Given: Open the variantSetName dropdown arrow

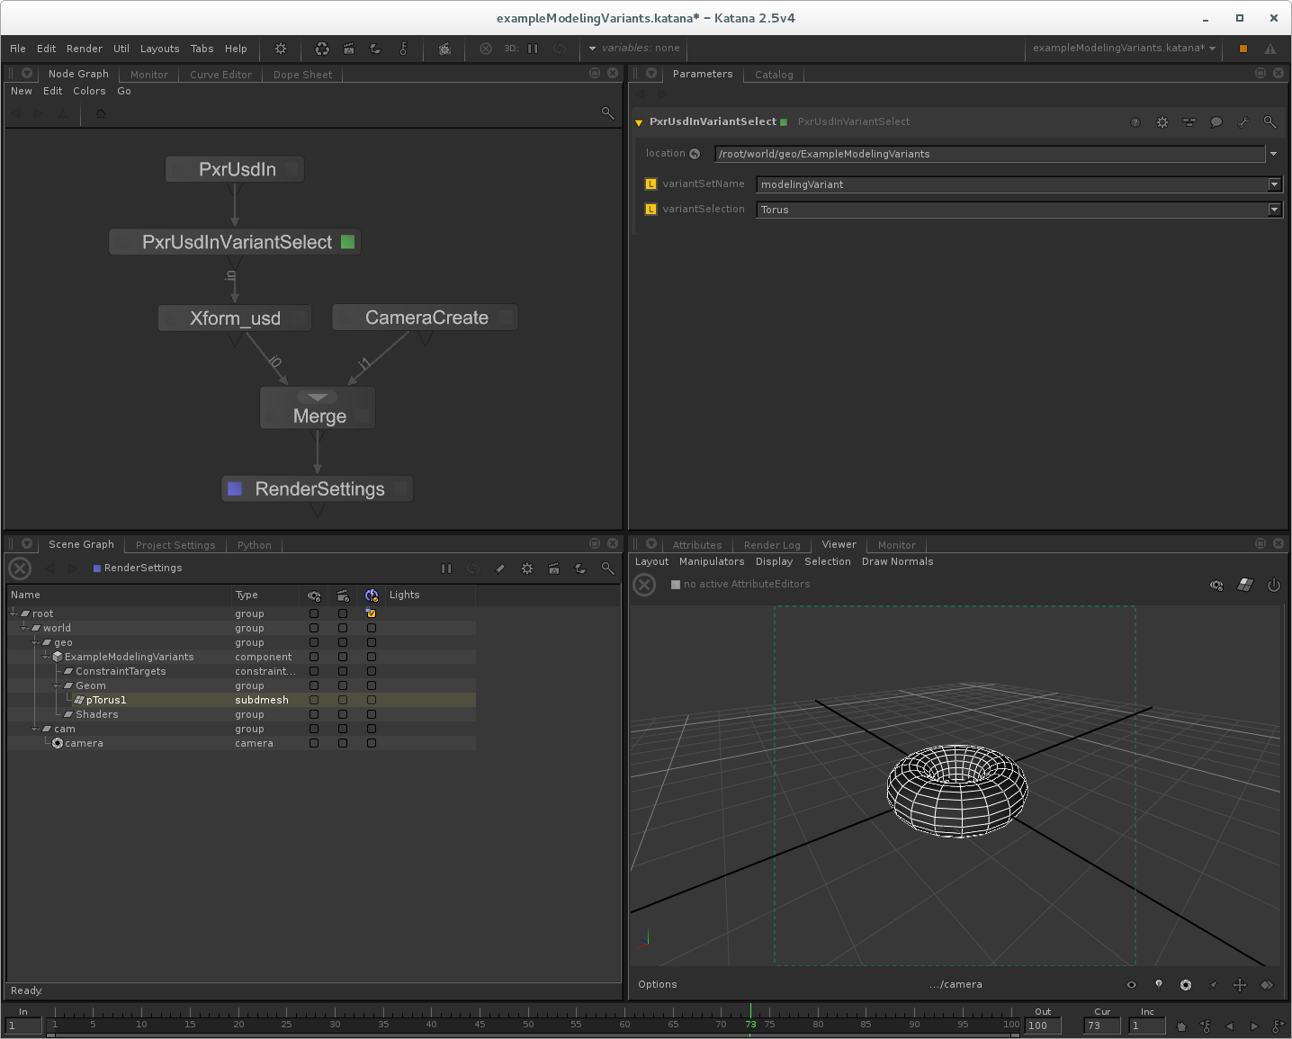Looking at the screenshot, I should (x=1273, y=184).
